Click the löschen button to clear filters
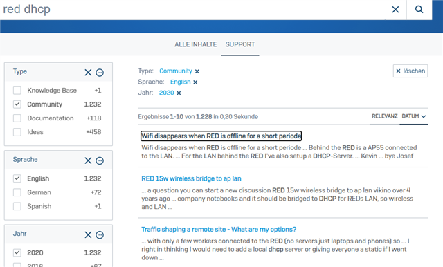The height and width of the screenshot is (267, 443). point(410,71)
